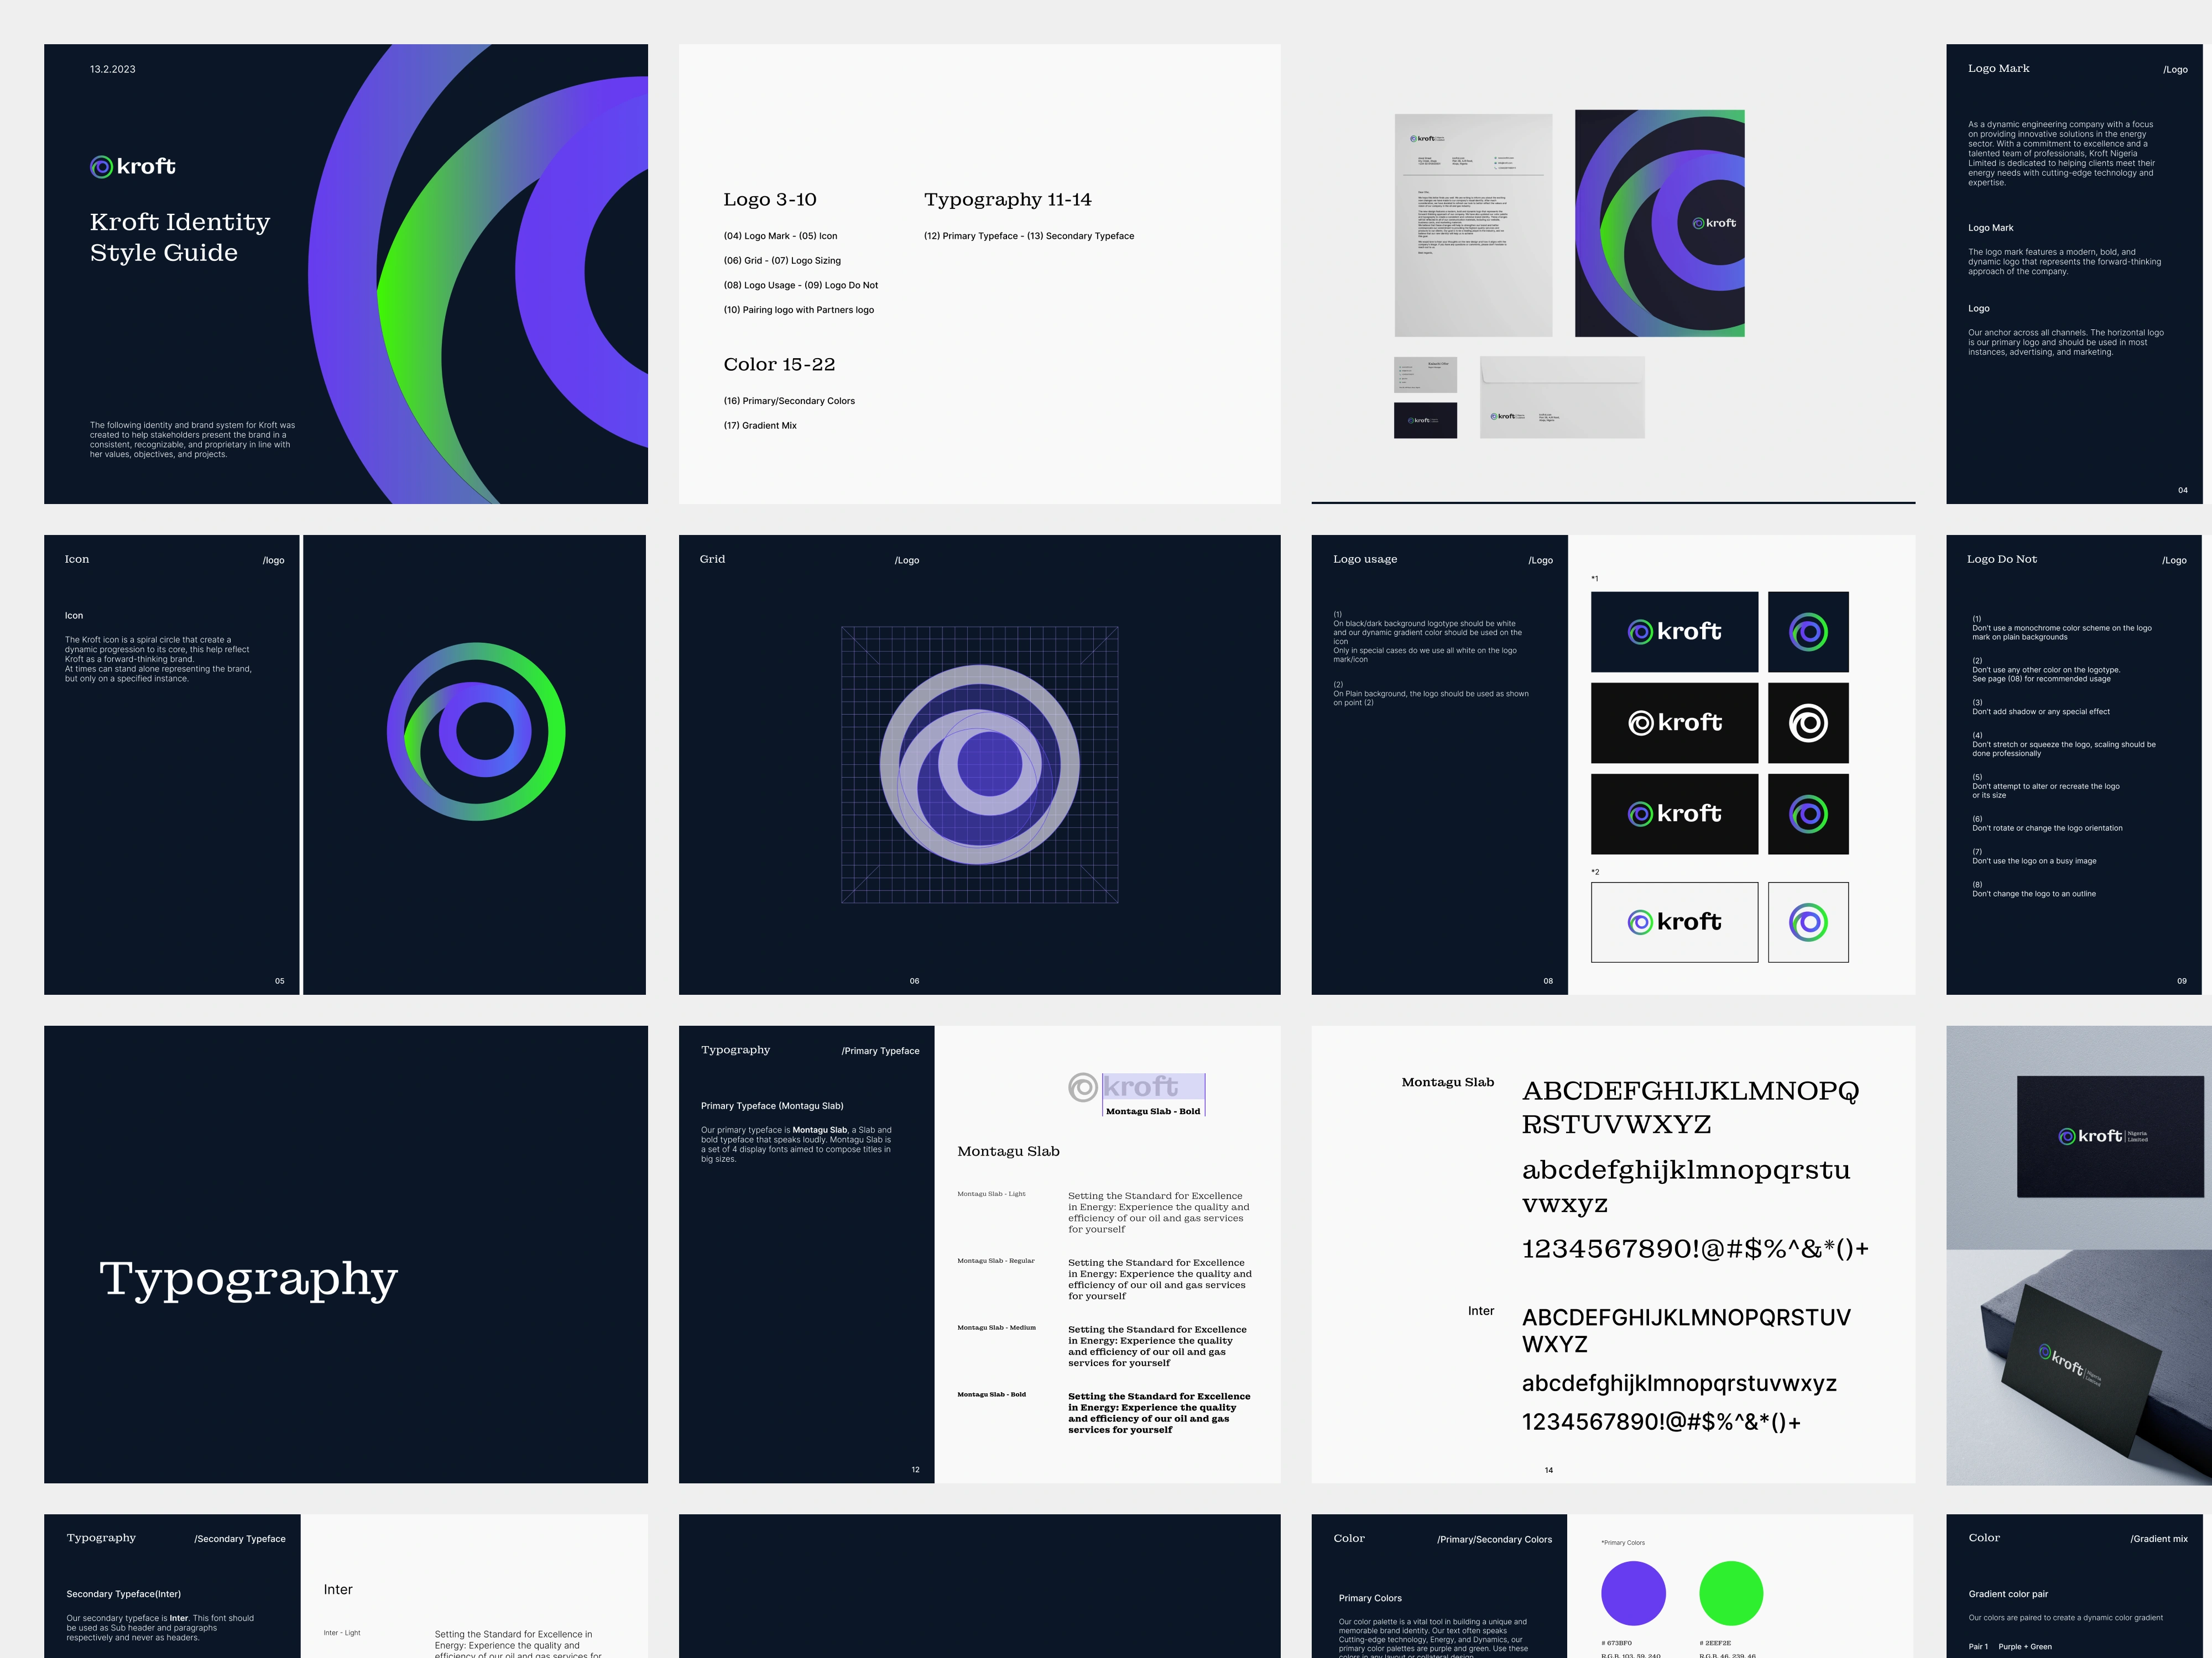Viewport: 2212px width, 1658px height.
Task: Click the "Color 15-22" contents heading
Action: click(x=779, y=365)
